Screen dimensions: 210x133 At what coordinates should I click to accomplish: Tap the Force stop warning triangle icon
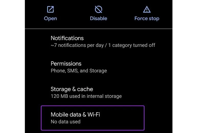[147, 10]
